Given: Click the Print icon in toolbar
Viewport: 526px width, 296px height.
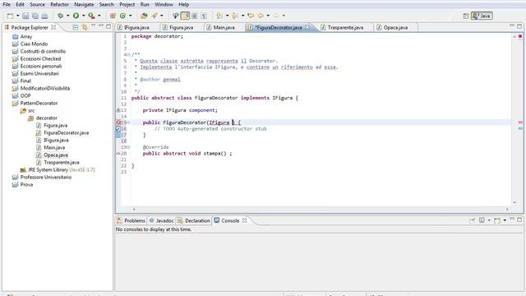Looking at the screenshot, I should pos(44,16).
